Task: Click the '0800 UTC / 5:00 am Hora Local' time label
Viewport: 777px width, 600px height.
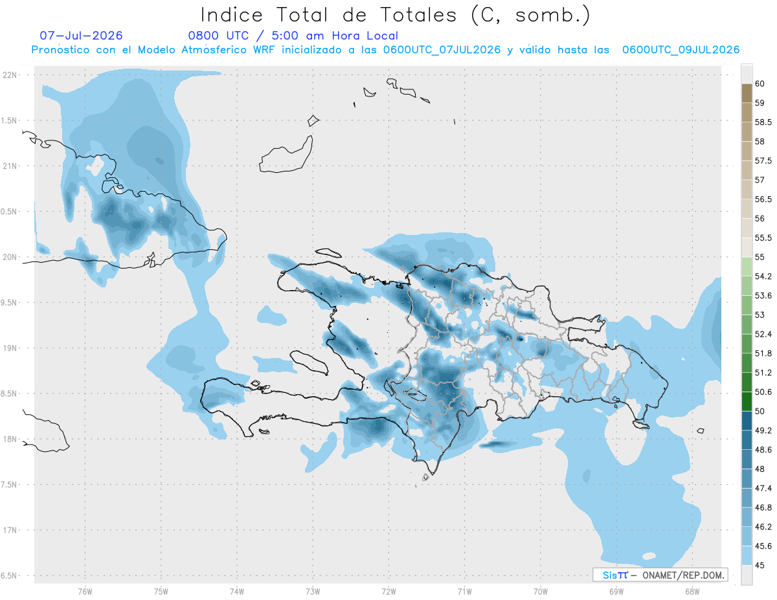Action: (293, 36)
